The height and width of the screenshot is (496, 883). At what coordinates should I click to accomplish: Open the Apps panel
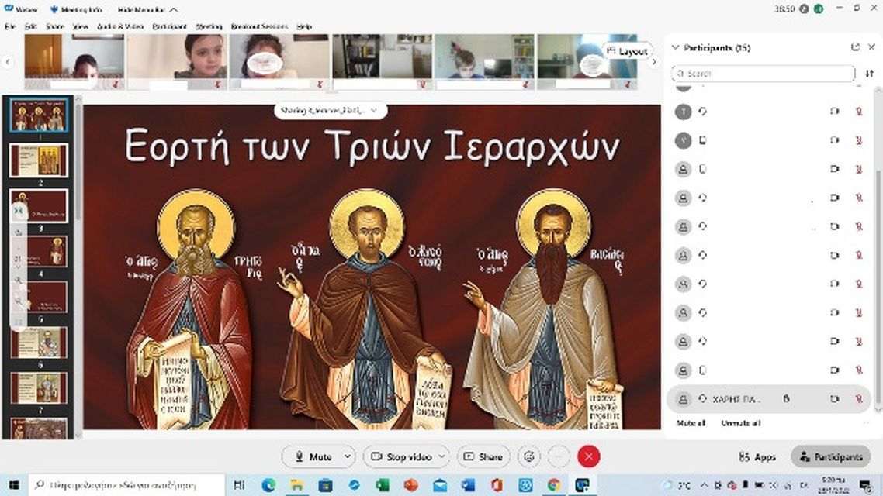pos(757,456)
